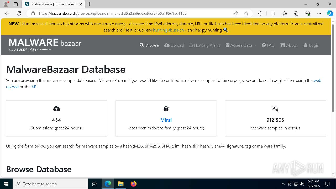Follow the API link
This screenshot has height=189, width=336.
[34, 87]
